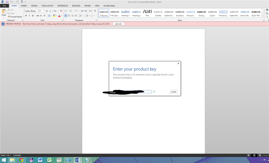Screen dimensions: 269x163
Task: Select the Format Painter tool
Action: point(15,17)
